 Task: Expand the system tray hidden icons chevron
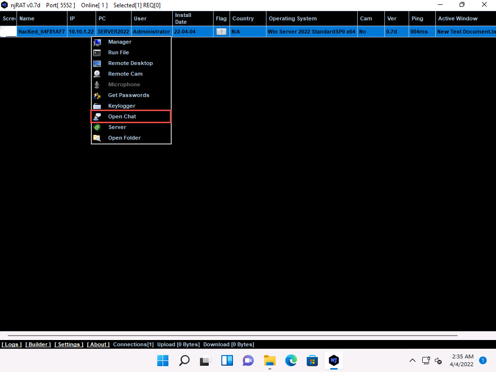413,360
